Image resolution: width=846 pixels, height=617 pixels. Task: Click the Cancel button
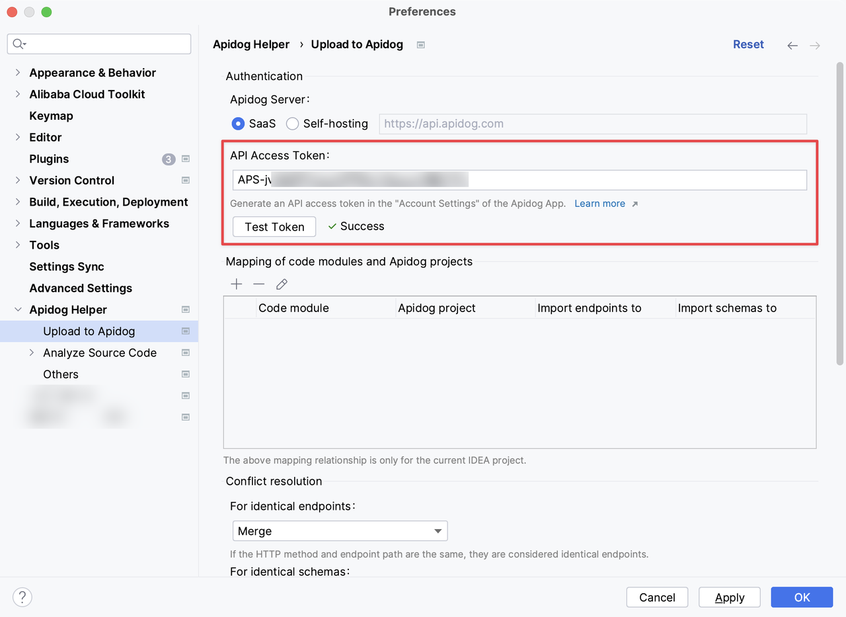click(657, 597)
